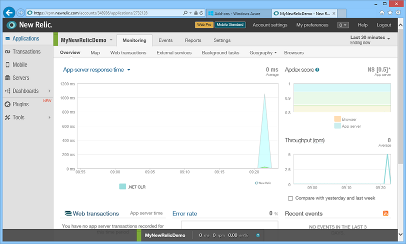Viewport: 406px width, 244px height.
Task: Open My preferences link
Action: [x=312, y=25]
